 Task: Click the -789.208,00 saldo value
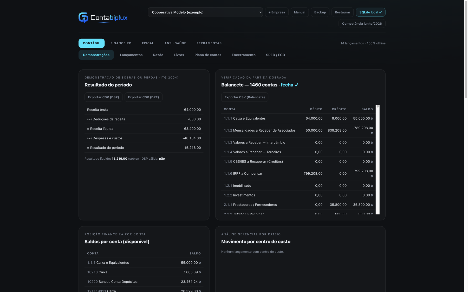coord(363,128)
